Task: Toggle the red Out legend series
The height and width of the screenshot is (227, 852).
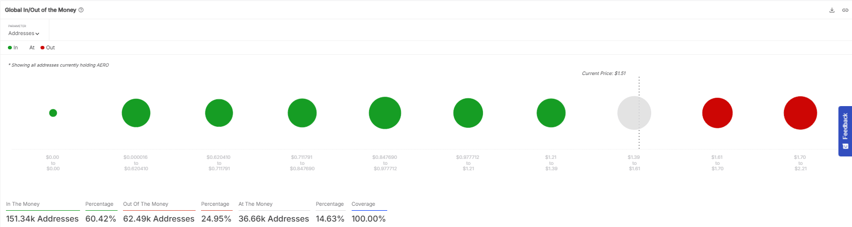Action: [48, 48]
